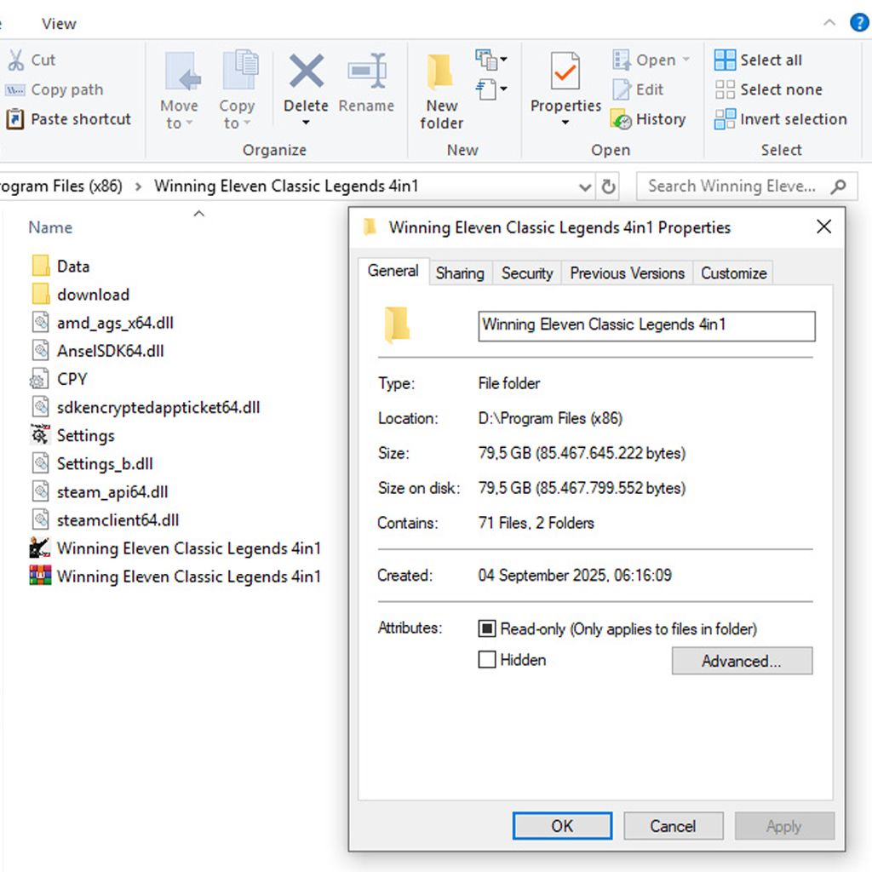Switch to the Customize tab
The image size is (872, 872).
[x=733, y=273]
